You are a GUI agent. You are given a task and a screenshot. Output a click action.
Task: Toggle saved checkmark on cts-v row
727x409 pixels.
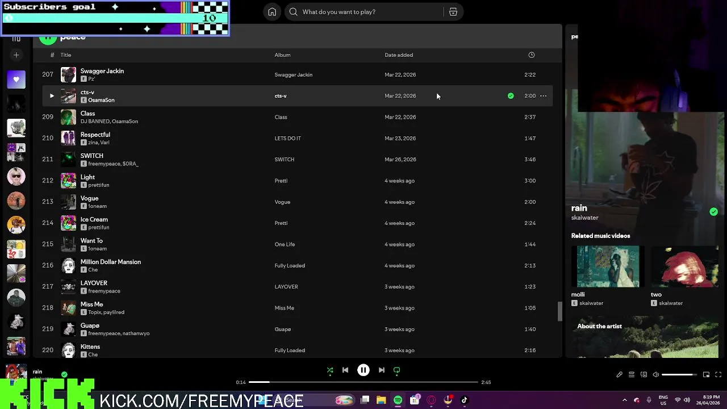tap(511, 96)
